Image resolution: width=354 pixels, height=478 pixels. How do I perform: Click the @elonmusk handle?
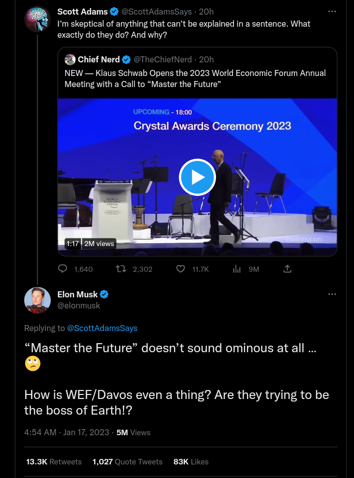tap(79, 305)
